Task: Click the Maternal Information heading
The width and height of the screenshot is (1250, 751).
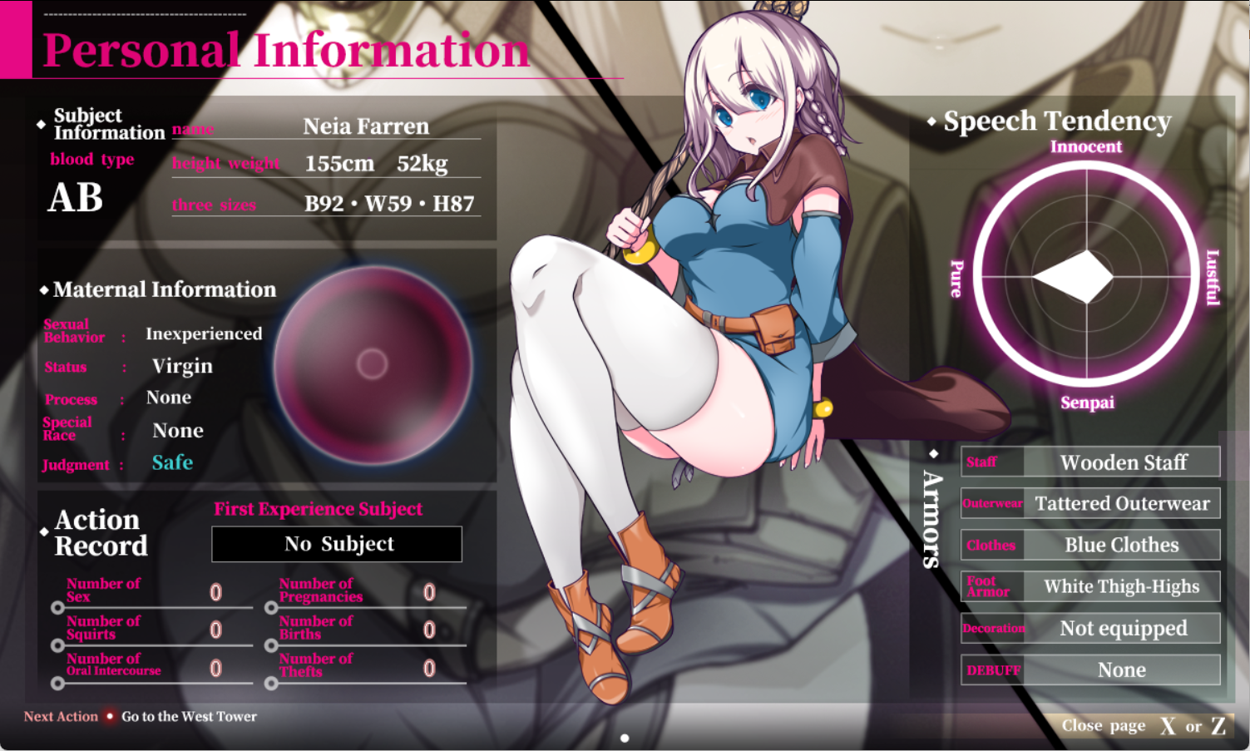Action: (165, 289)
